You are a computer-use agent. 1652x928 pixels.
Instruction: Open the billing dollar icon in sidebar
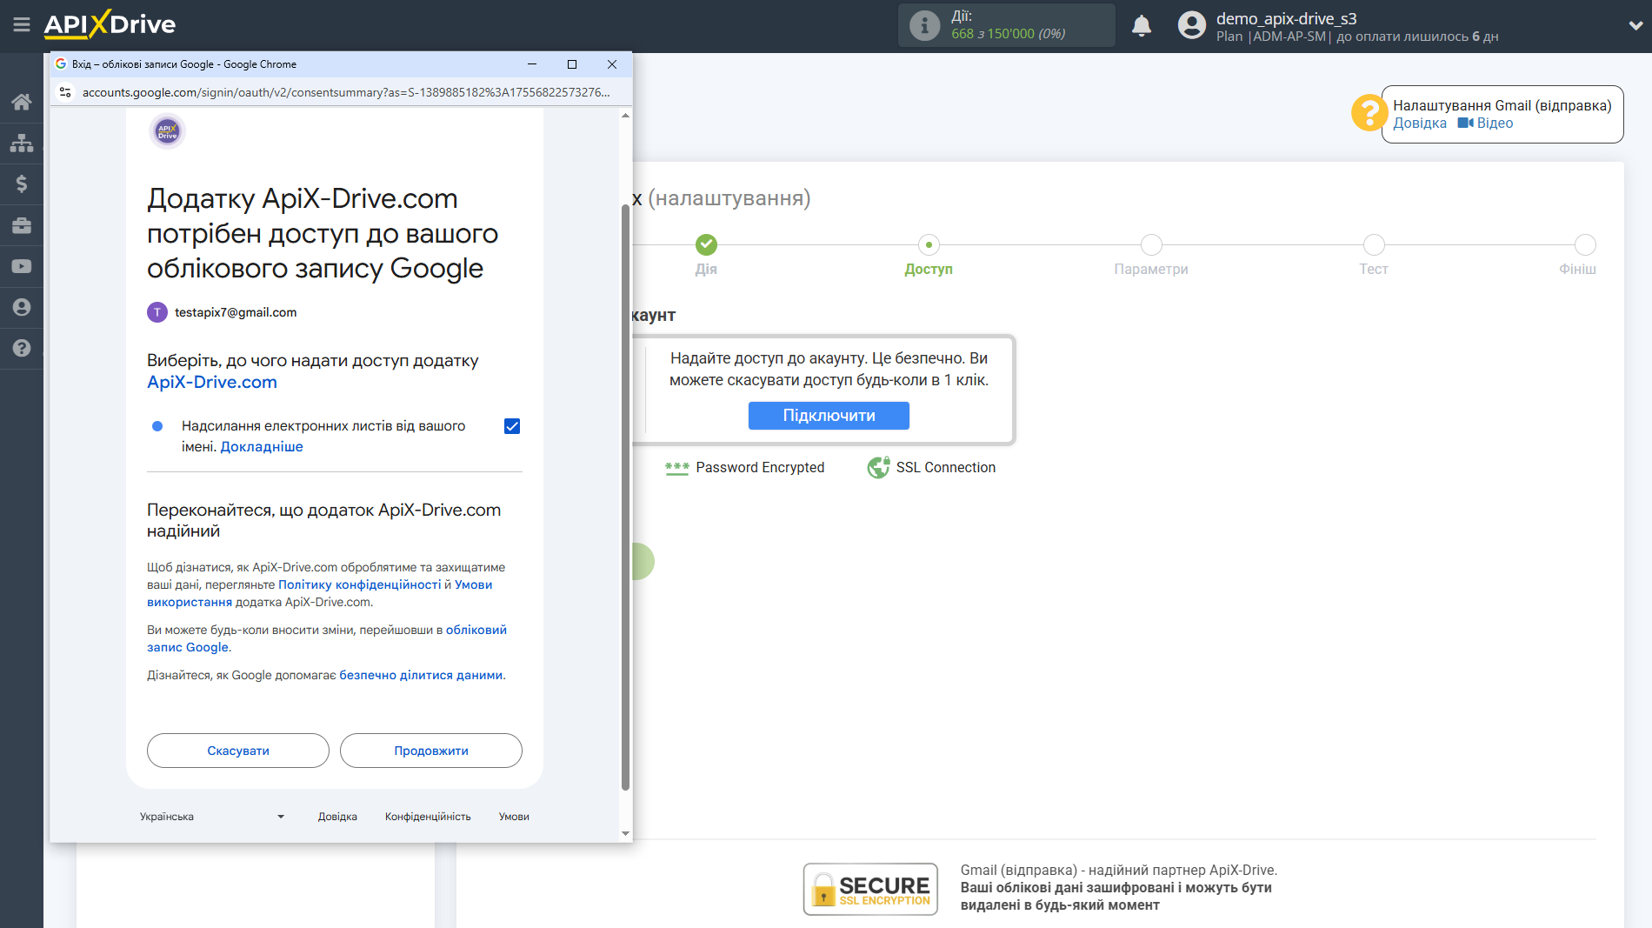pyautogui.click(x=22, y=184)
